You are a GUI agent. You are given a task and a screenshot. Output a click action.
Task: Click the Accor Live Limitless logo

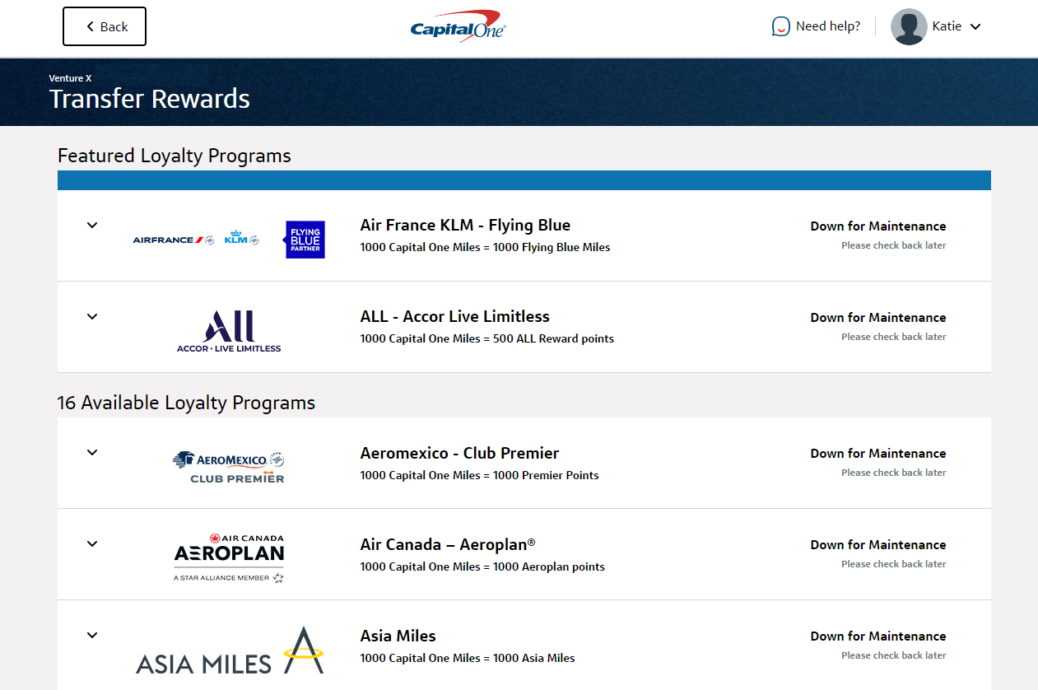coord(228,329)
